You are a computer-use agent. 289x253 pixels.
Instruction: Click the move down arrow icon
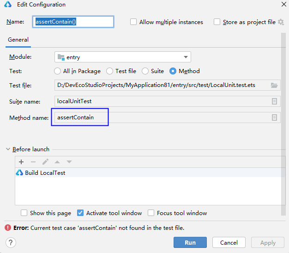click(x=69, y=162)
